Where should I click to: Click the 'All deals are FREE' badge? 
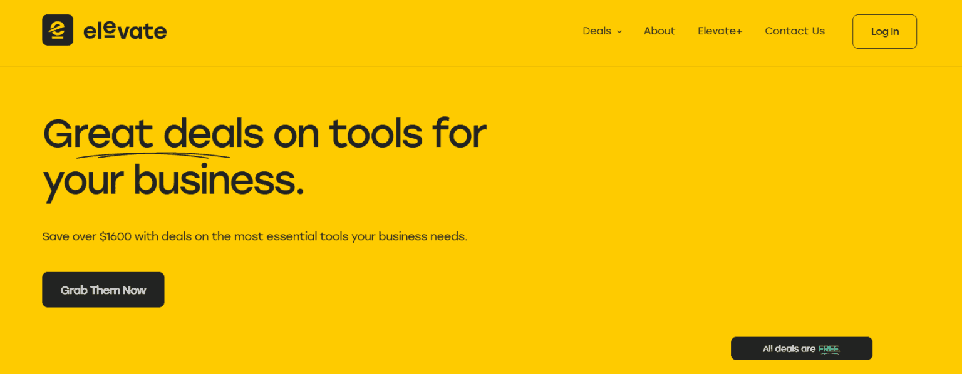pyautogui.click(x=801, y=348)
